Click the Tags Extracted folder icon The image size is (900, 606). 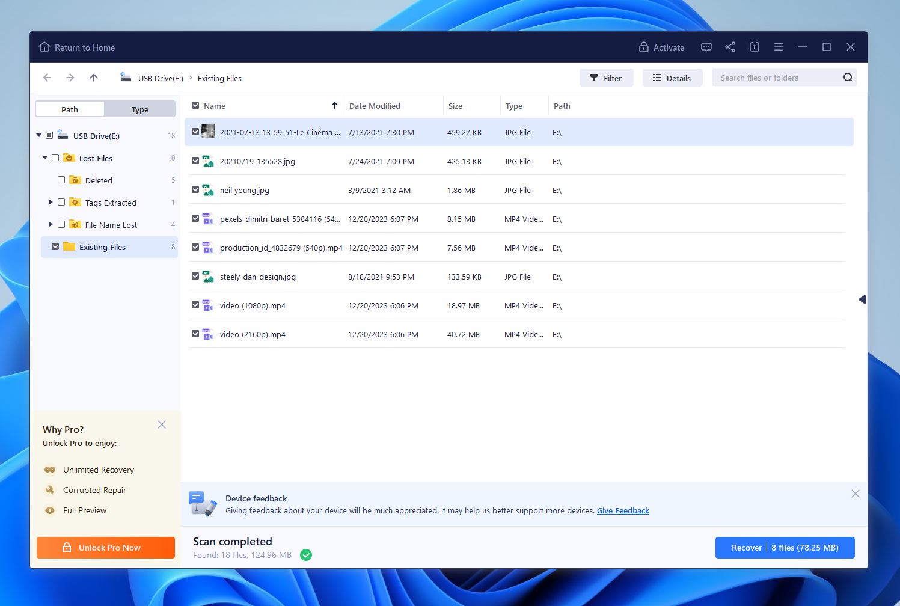pos(75,202)
